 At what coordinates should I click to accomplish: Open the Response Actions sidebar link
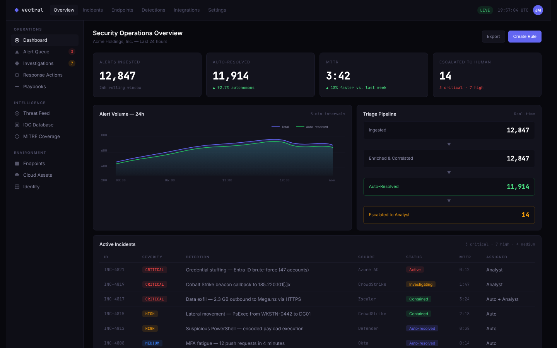tap(44, 75)
